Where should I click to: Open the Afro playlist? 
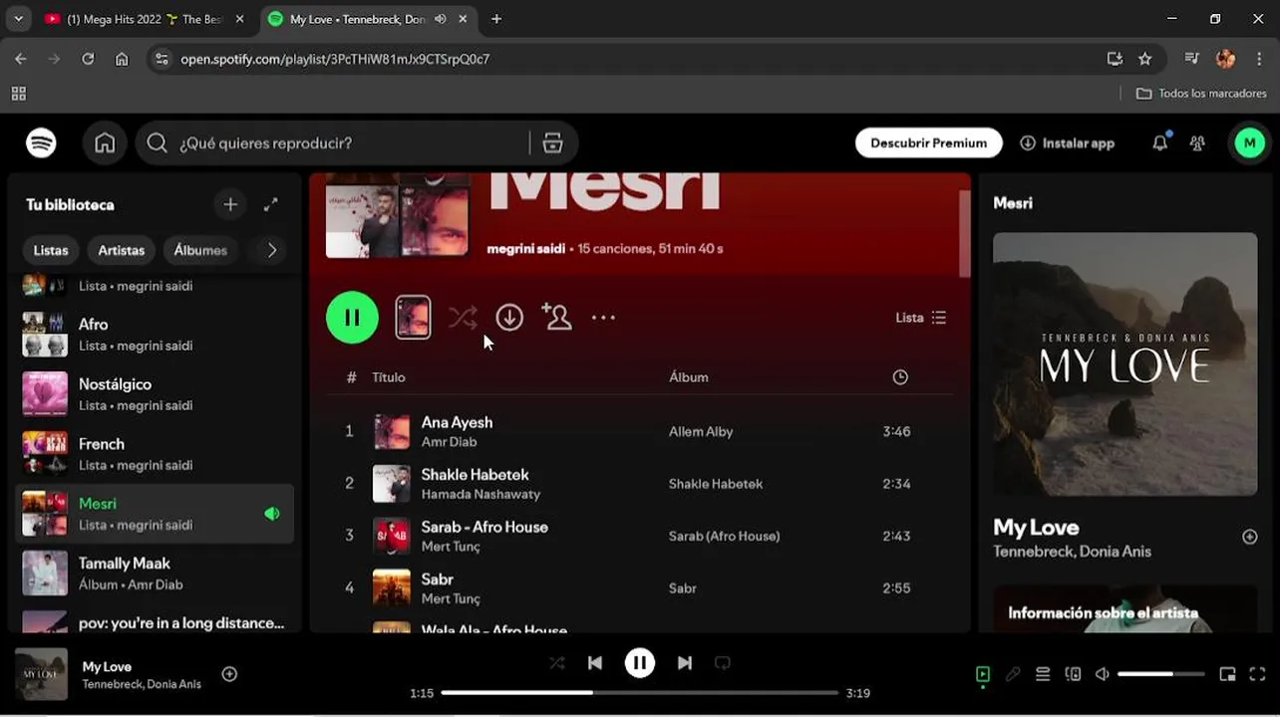[x=155, y=335]
